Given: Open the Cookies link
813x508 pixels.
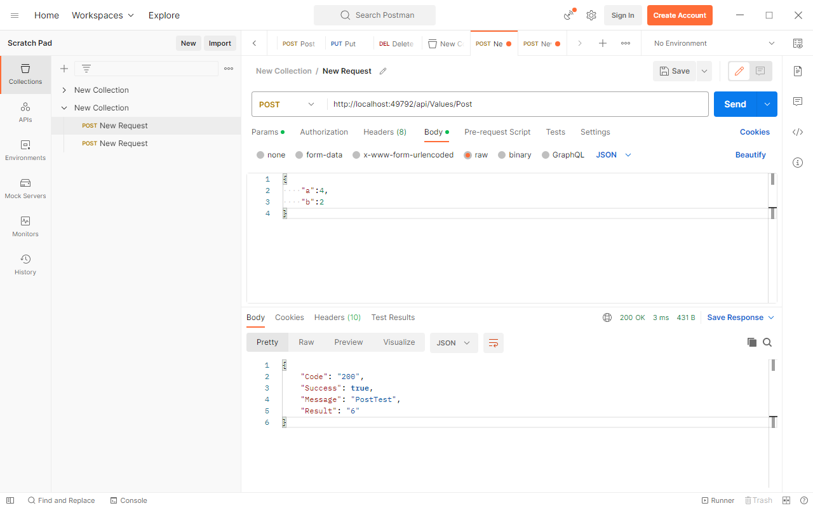Looking at the screenshot, I should click(755, 132).
